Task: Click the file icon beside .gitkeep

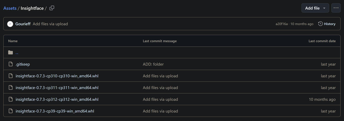Action: [x=11, y=64]
